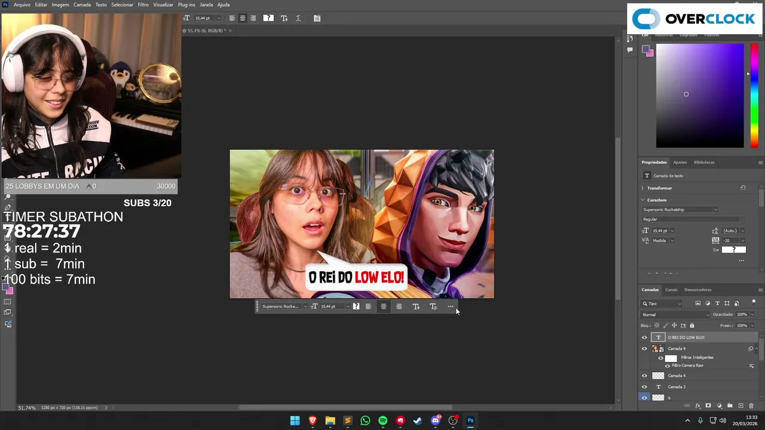Click add layer style fx icon

pyautogui.click(x=697, y=406)
